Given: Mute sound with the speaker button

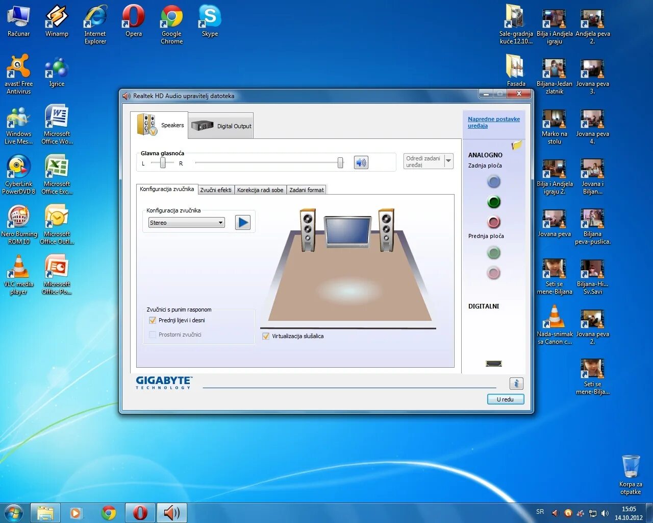Looking at the screenshot, I should 361,163.
